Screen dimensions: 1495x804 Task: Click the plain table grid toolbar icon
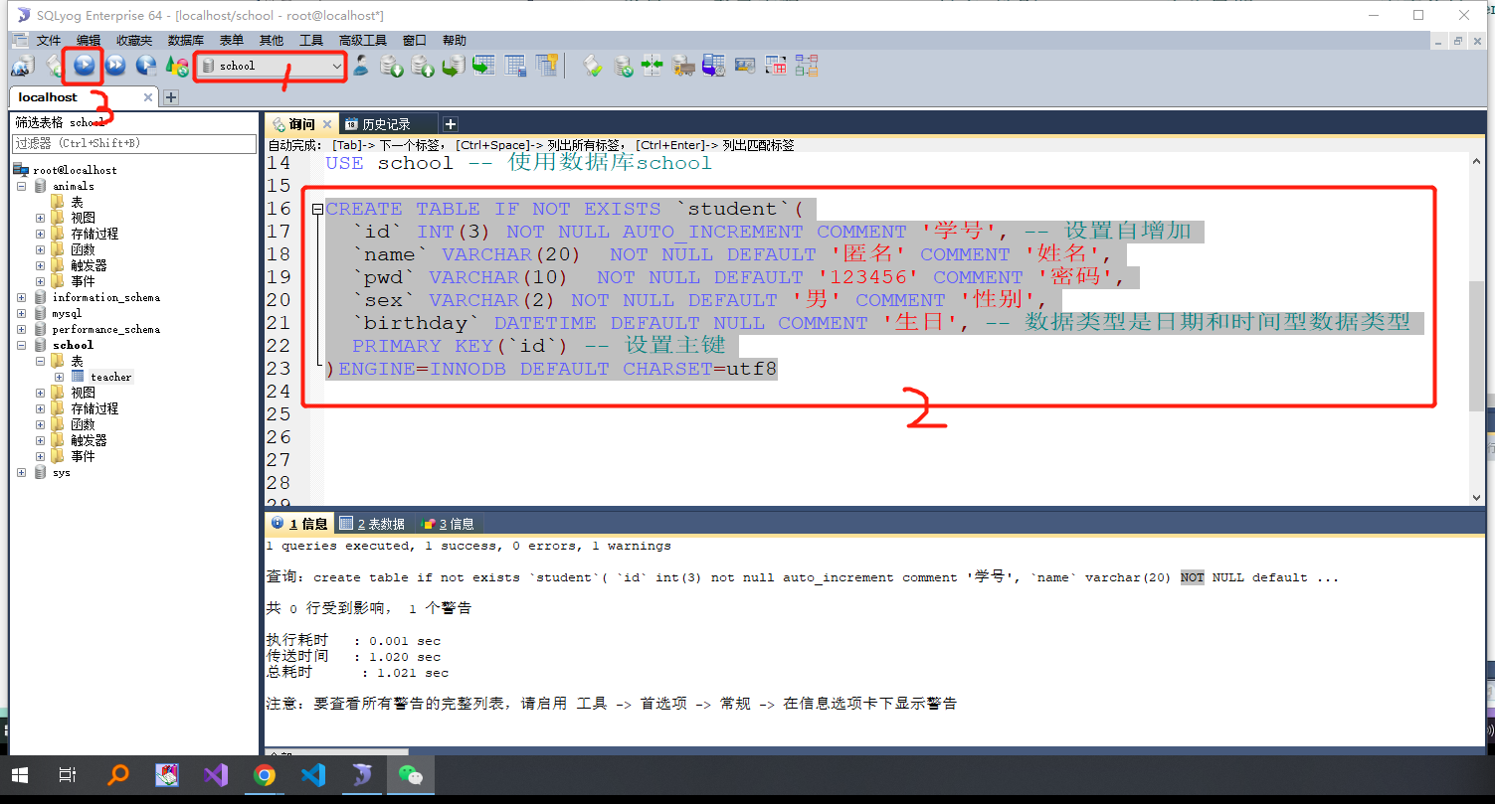coord(515,66)
